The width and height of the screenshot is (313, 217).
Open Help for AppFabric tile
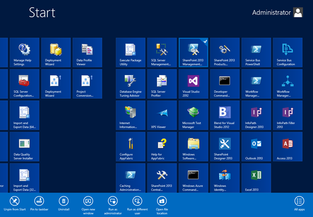(x=162, y=147)
